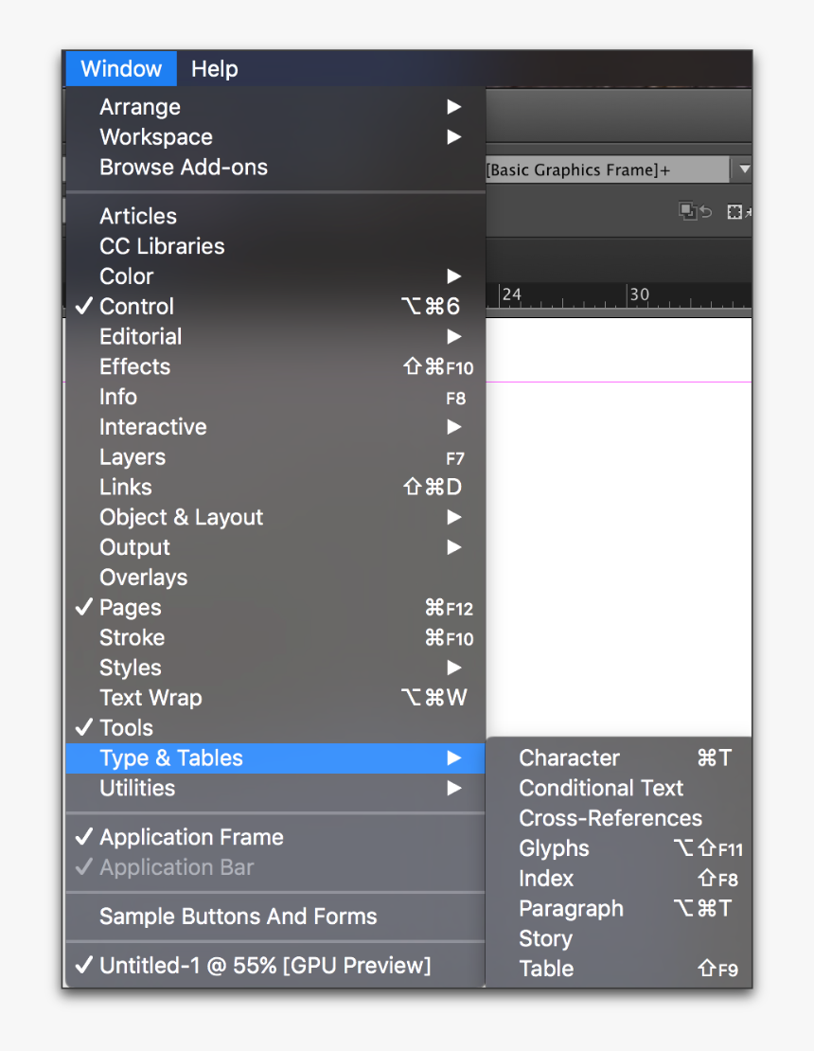Open the Story panel

[620, 939]
